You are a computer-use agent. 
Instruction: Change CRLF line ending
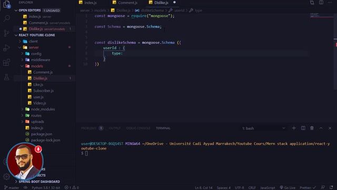coord(252,188)
